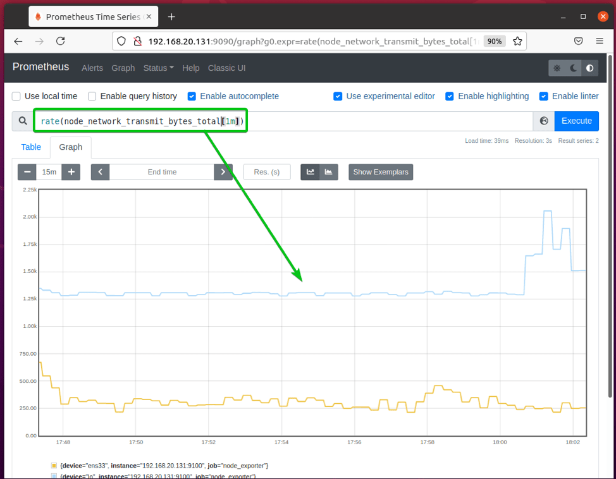Open Firefox hamburger menu
This screenshot has height=479, width=616.
(x=600, y=41)
